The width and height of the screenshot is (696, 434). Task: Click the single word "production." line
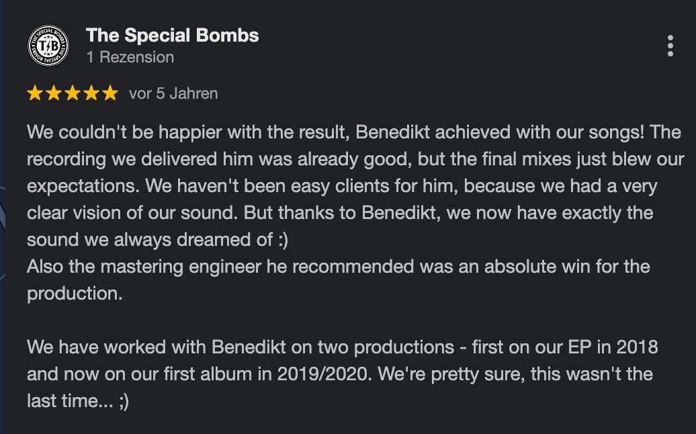(x=75, y=294)
